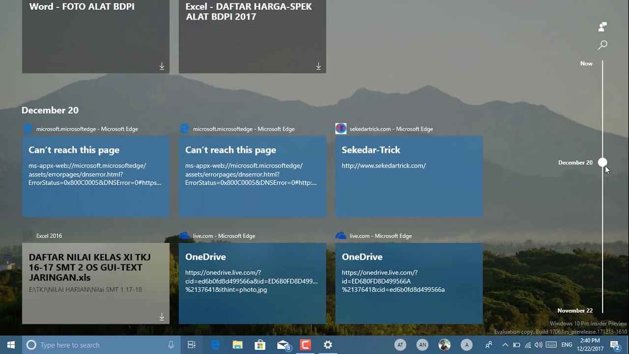
Task: Type in the taskbar search box
Action: [101, 345]
